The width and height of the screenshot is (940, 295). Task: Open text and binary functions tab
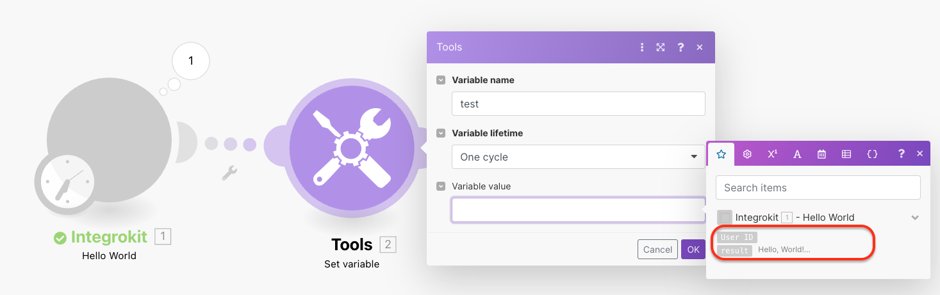(797, 154)
